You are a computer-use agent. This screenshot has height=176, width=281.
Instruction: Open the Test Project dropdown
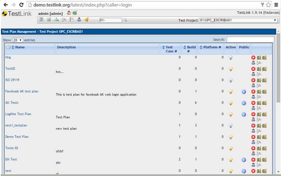pos(238,20)
